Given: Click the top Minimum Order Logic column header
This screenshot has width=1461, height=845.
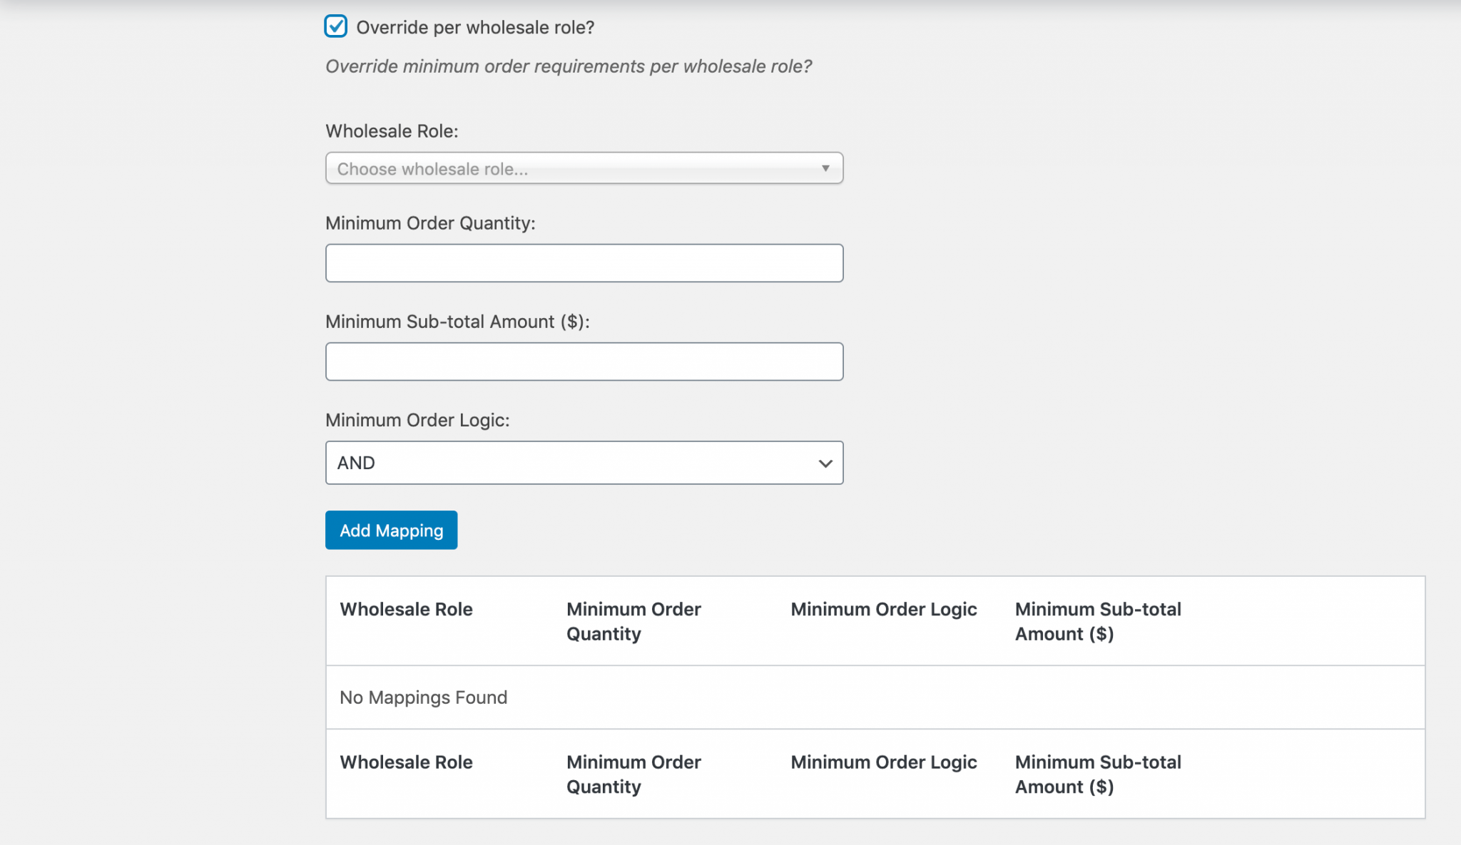Looking at the screenshot, I should (883, 609).
